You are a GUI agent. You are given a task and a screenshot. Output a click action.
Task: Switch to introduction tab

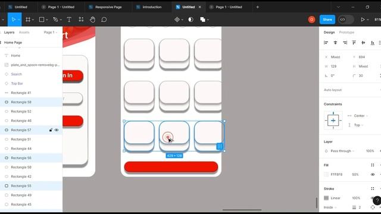[x=152, y=7]
